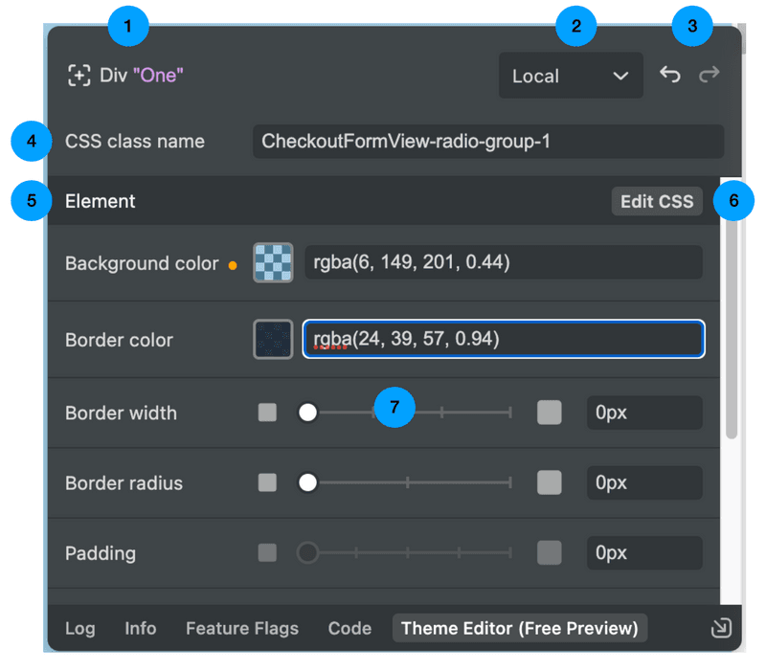The height and width of the screenshot is (671, 766).
Task: Click the large square icon for Padding
Action: click(549, 553)
